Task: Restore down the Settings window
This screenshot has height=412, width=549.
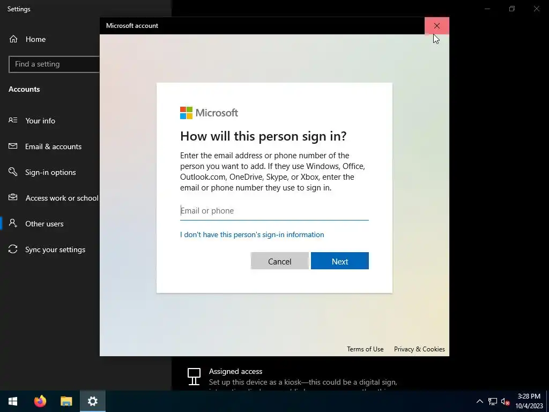Action: tap(512, 9)
